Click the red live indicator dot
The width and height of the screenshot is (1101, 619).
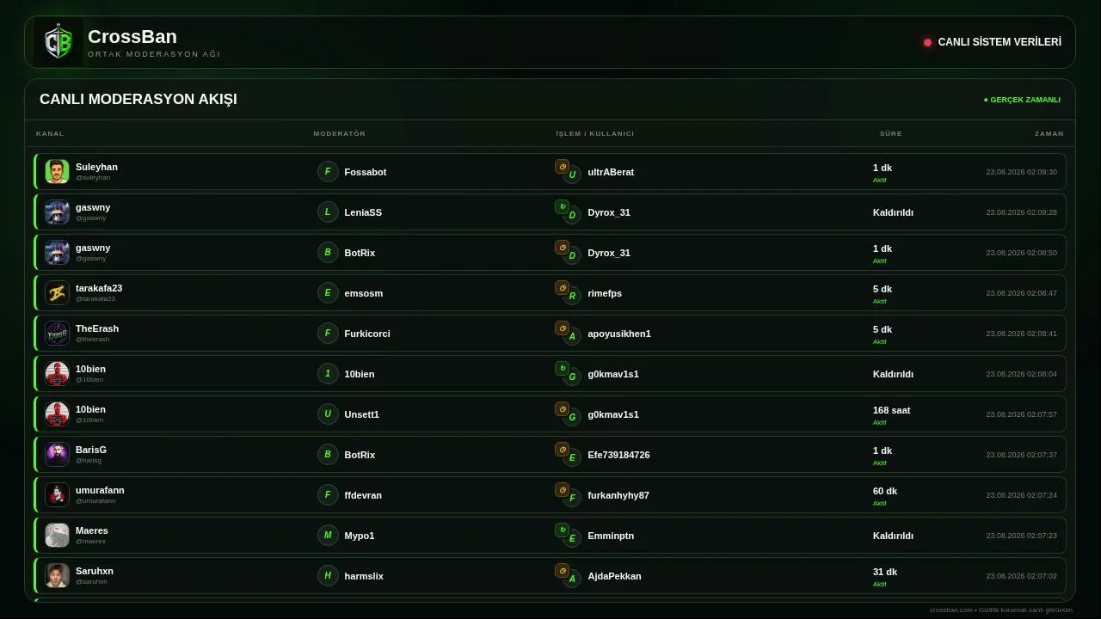point(927,42)
